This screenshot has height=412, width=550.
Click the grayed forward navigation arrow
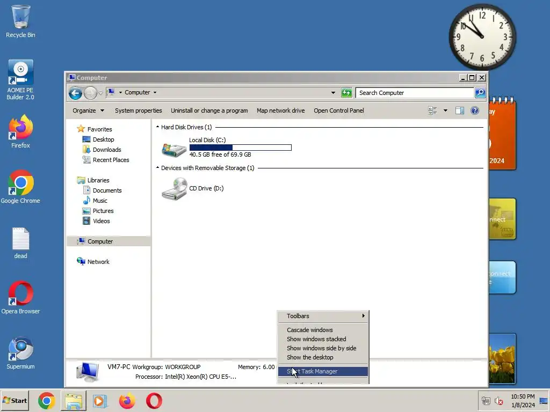90,93
